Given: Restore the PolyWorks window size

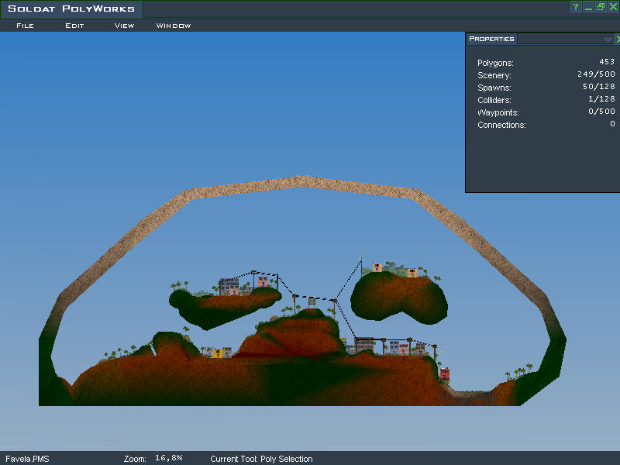Looking at the screenshot, I should 601,7.
